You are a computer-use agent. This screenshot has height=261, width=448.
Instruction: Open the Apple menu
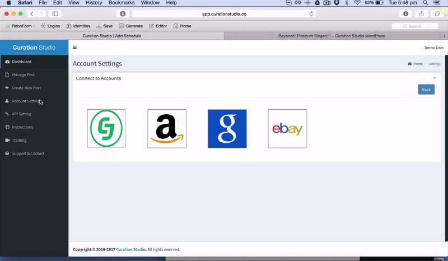click(x=8, y=3)
